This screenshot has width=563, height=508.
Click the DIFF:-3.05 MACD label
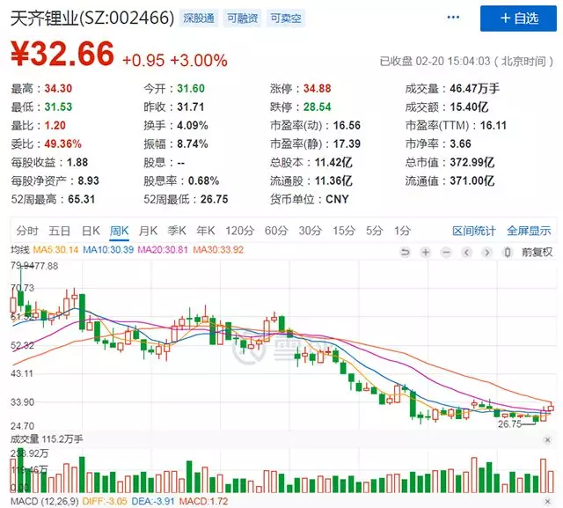[x=105, y=501]
